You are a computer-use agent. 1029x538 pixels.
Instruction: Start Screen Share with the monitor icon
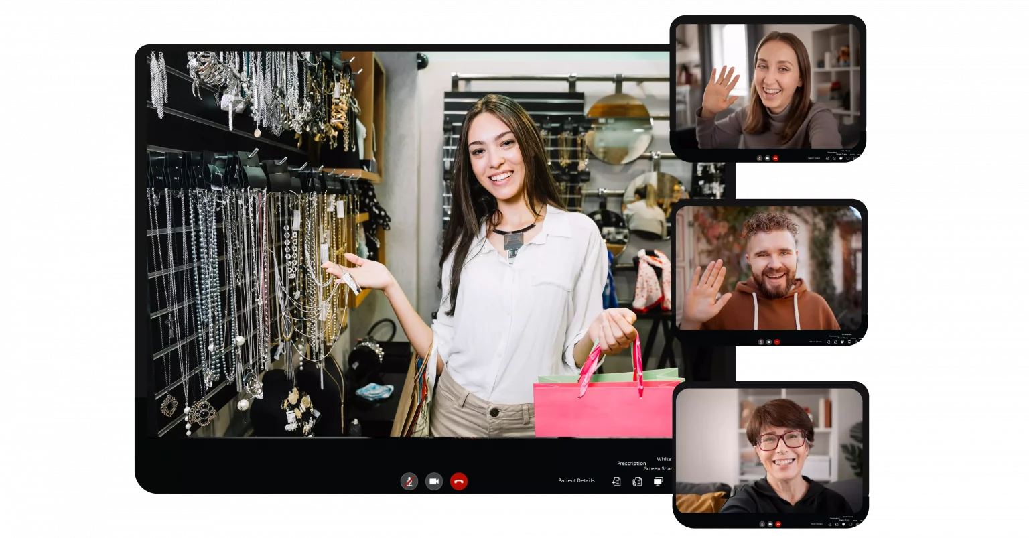657,481
